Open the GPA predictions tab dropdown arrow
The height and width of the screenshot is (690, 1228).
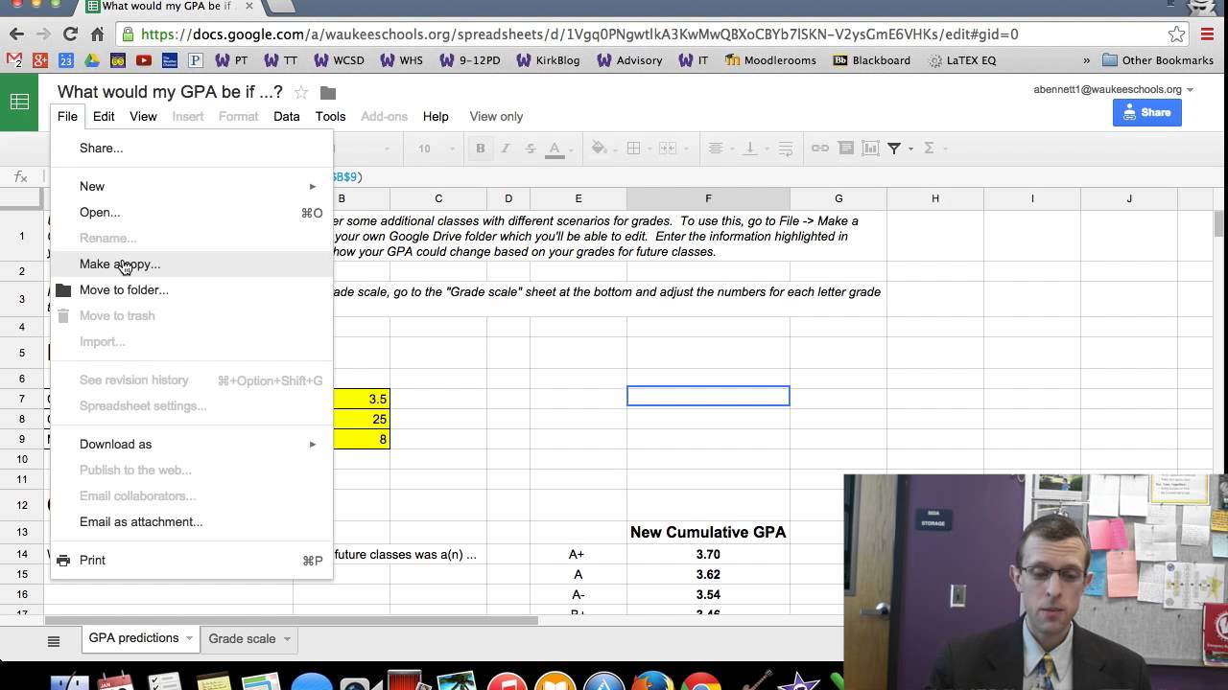point(189,639)
